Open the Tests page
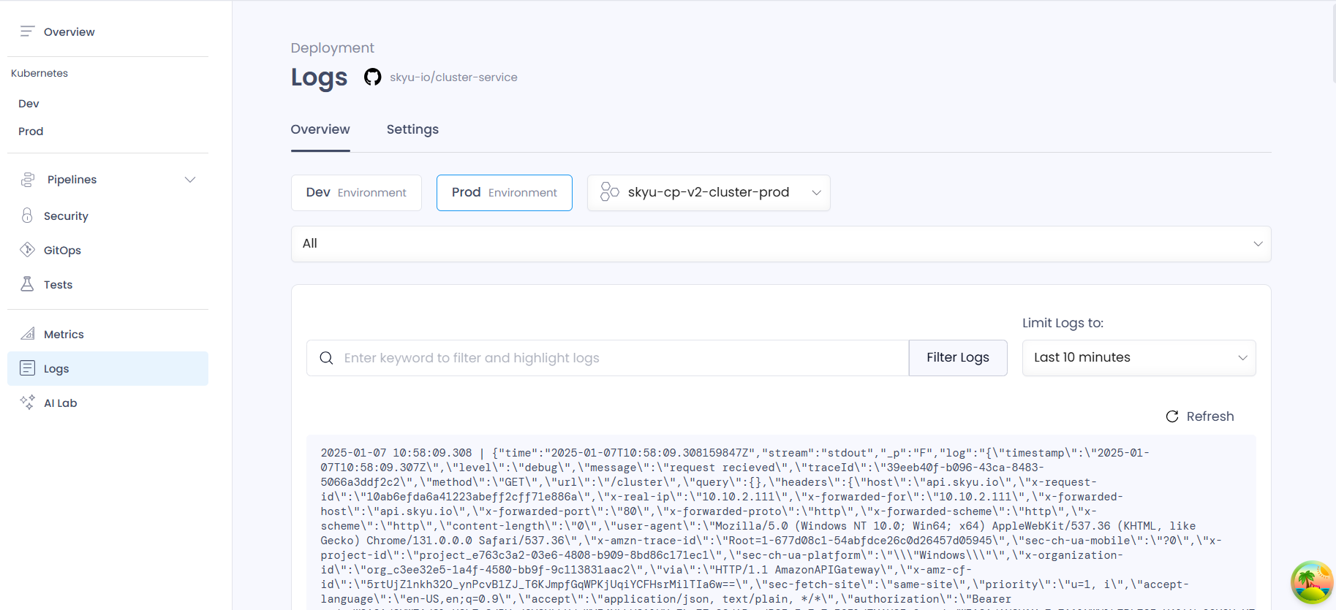 tap(58, 285)
